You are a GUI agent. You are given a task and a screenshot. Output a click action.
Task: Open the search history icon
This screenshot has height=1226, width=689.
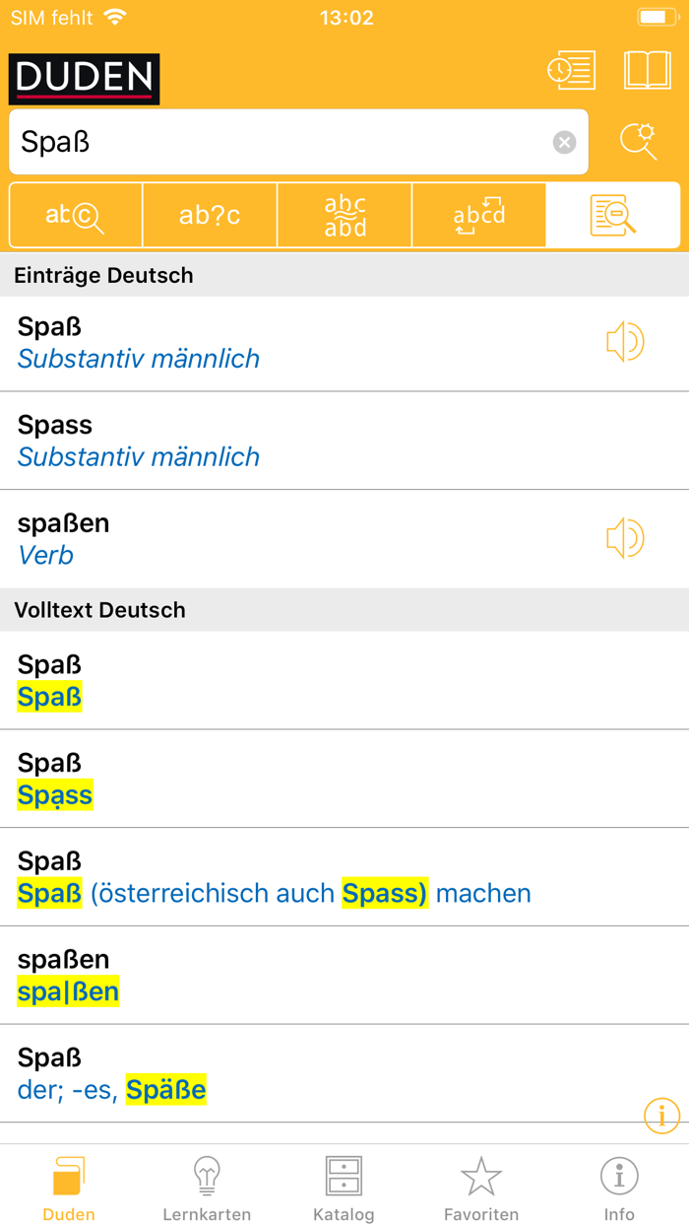click(x=572, y=70)
